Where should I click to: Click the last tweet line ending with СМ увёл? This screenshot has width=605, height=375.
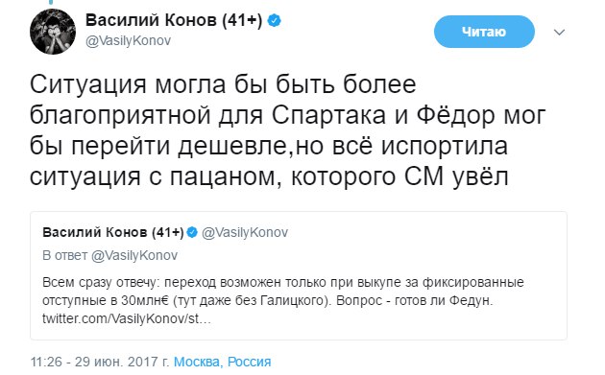(x=269, y=176)
